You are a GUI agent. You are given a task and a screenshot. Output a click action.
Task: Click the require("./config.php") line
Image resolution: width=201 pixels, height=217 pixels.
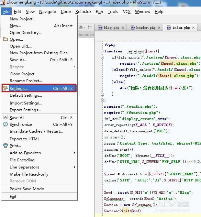[131, 107]
